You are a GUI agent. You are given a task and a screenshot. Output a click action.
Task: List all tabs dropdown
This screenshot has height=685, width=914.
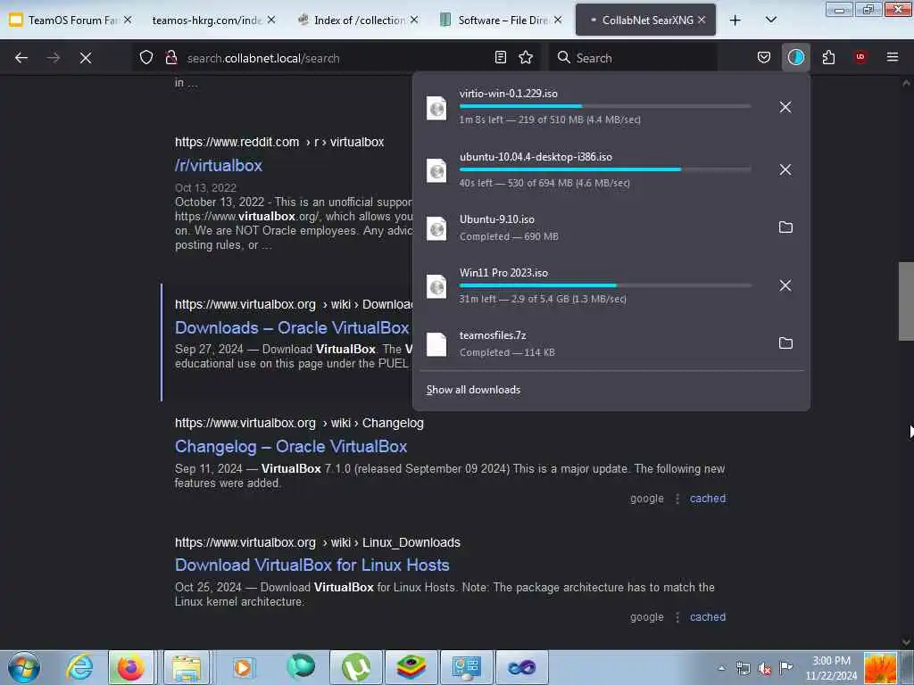[770, 20]
